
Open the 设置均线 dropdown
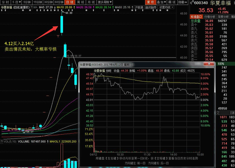coord(166,7)
